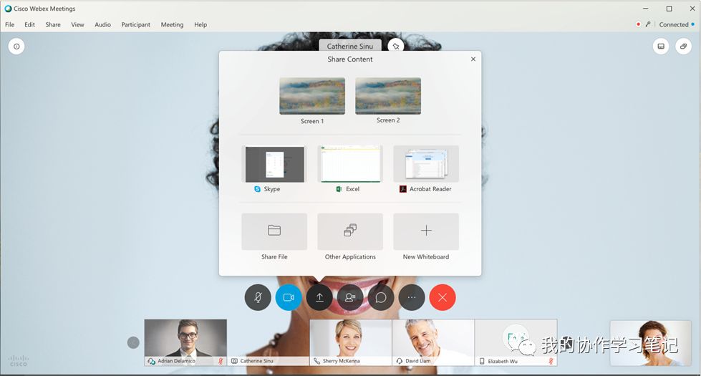Screen dimensions: 701x376
Task: Open Other Applications tile
Action: click(x=350, y=231)
